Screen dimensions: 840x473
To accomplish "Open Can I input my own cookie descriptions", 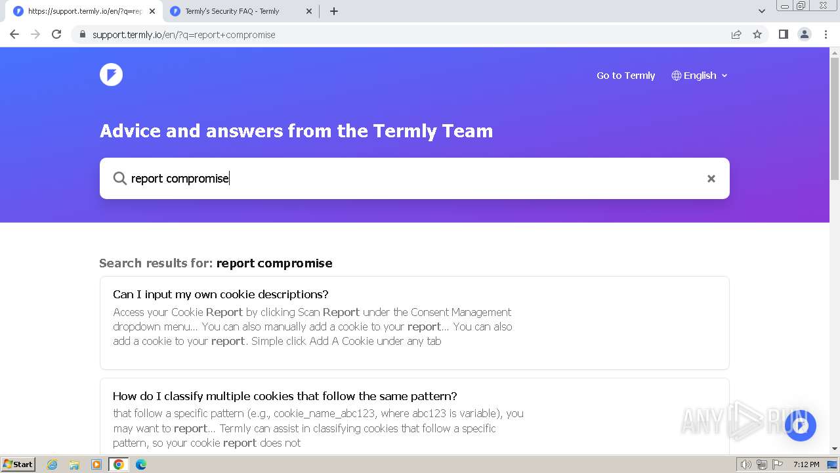I will point(415,323).
